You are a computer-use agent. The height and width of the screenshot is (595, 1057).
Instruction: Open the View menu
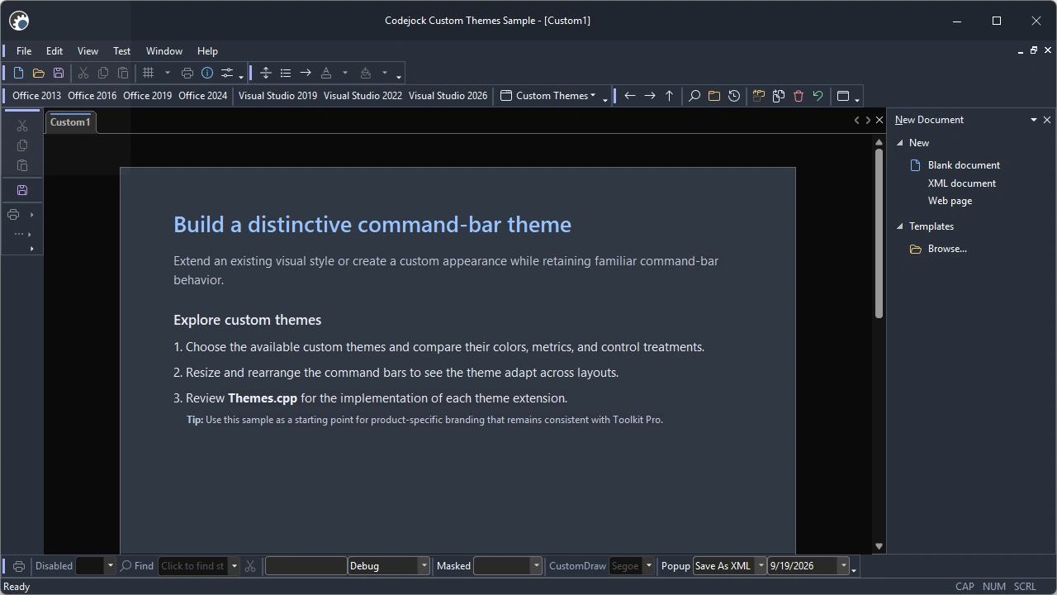pos(88,51)
